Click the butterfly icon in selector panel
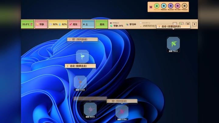This screenshot has height=123, width=219. click(151, 7)
